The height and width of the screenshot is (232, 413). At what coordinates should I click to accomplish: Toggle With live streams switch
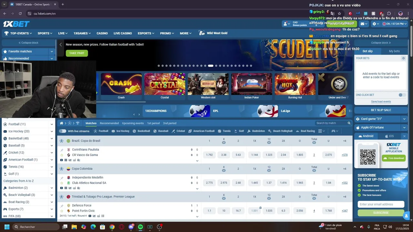pos(62,131)
